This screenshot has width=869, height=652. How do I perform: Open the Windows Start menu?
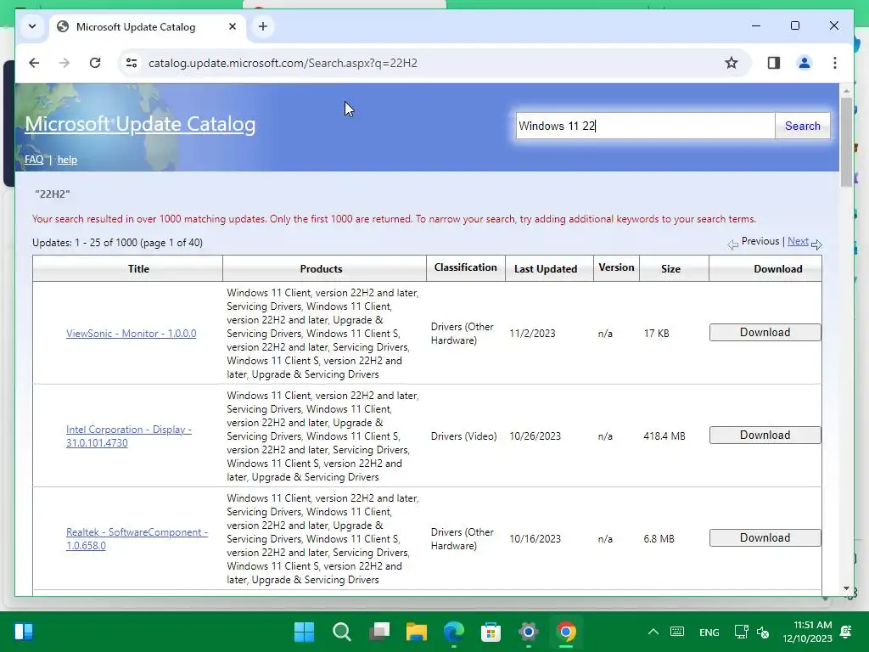pyautogui.click(x=304, y=632)
